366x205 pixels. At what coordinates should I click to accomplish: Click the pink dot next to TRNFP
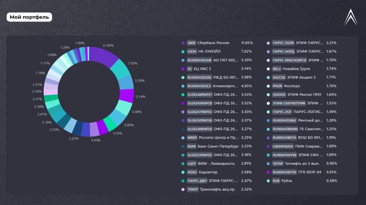[x=183, y=189]
